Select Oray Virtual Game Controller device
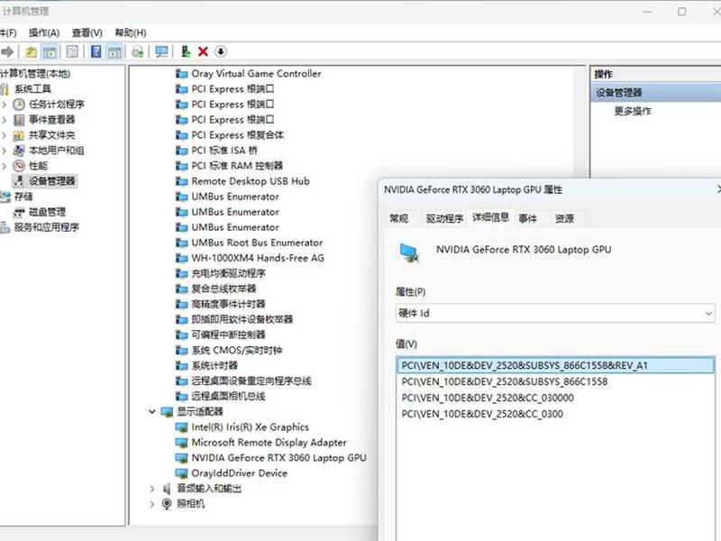Viewport: 721px width, 541px height. [257, 73]
